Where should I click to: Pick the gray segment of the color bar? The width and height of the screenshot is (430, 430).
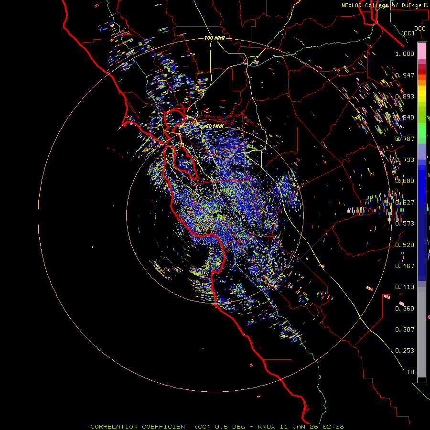[x=422, y=332]
